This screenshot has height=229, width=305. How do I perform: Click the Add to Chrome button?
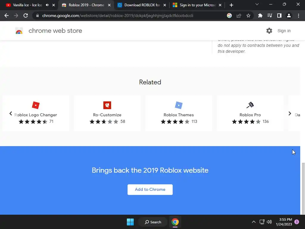pyautogui.click(x=150, y=189)
